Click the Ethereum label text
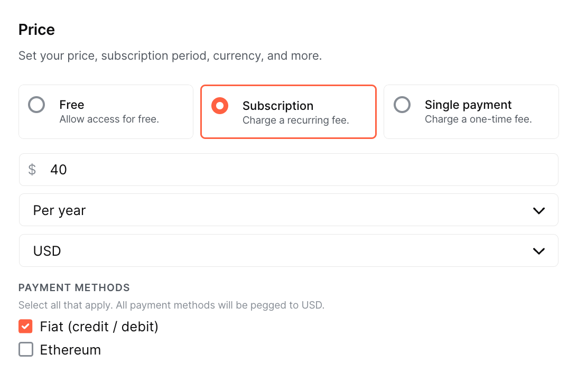This screenshot has width=577, height=391. (70, 350)
